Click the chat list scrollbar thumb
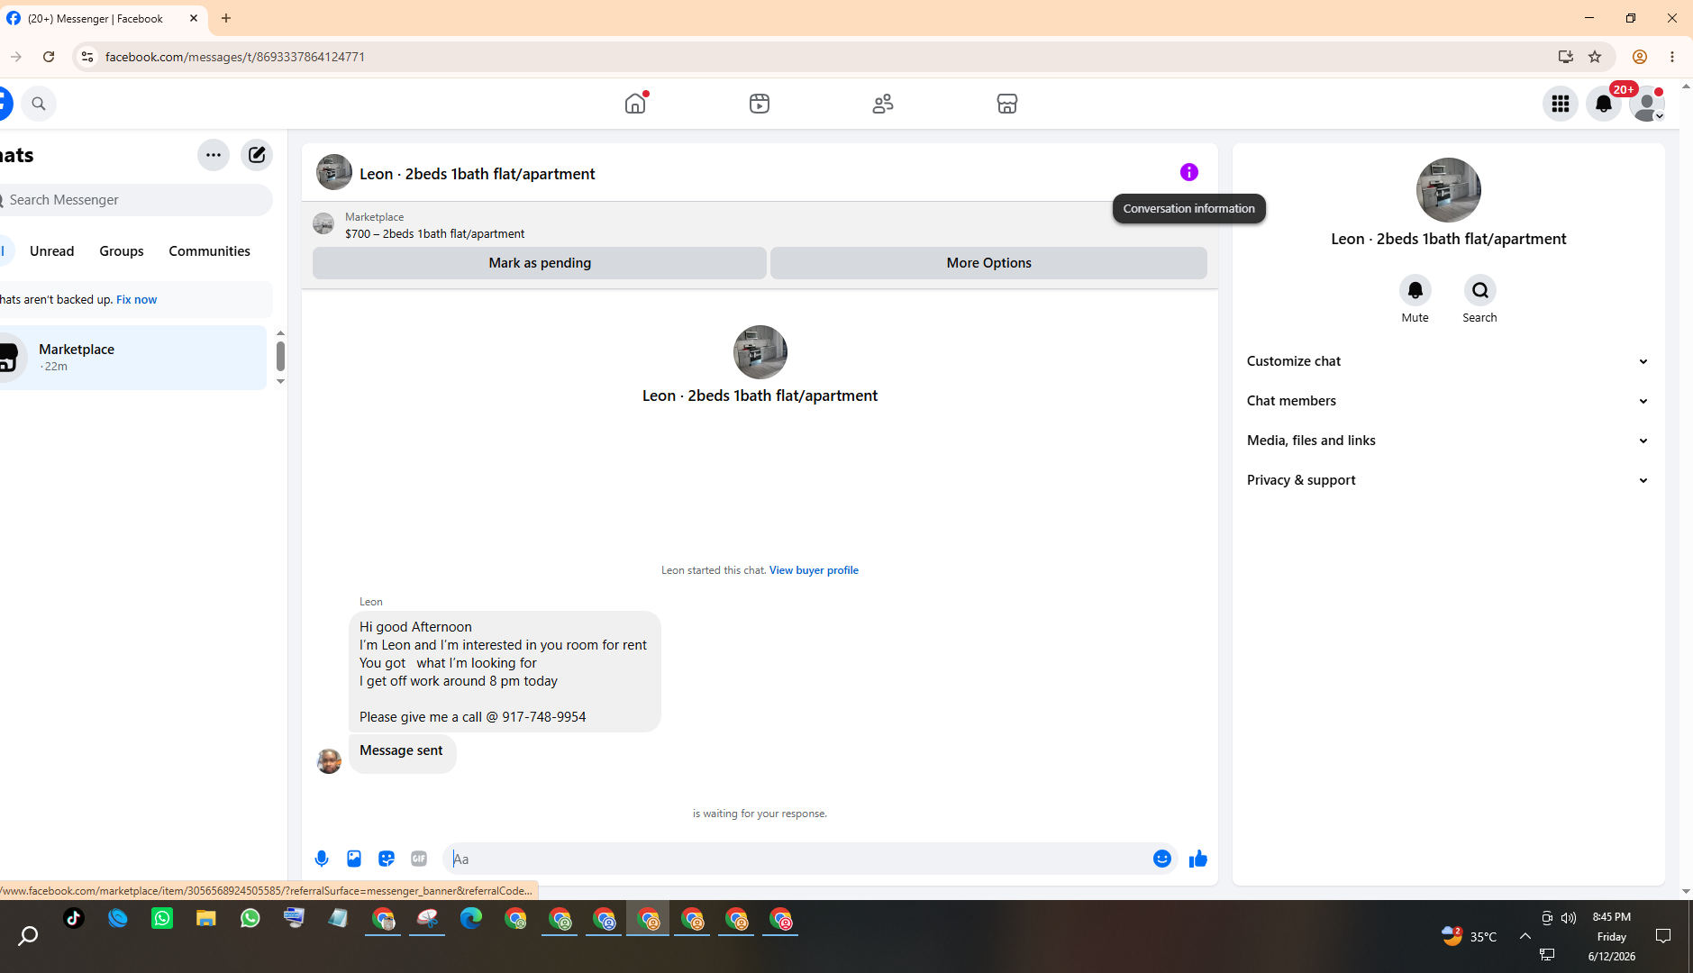The width and height of the screenshot is (1693, 973). pos(280,356)
